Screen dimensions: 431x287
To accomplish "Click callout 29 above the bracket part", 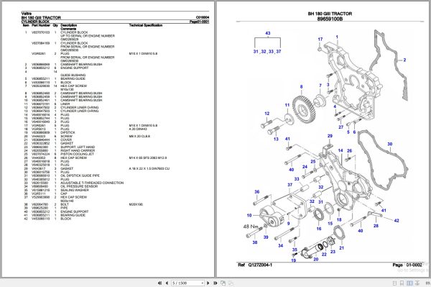I will (x=330, y=136).
